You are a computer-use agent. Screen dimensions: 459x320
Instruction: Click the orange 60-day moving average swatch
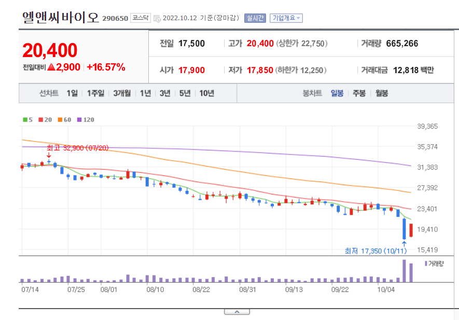[x=60, y=120]
